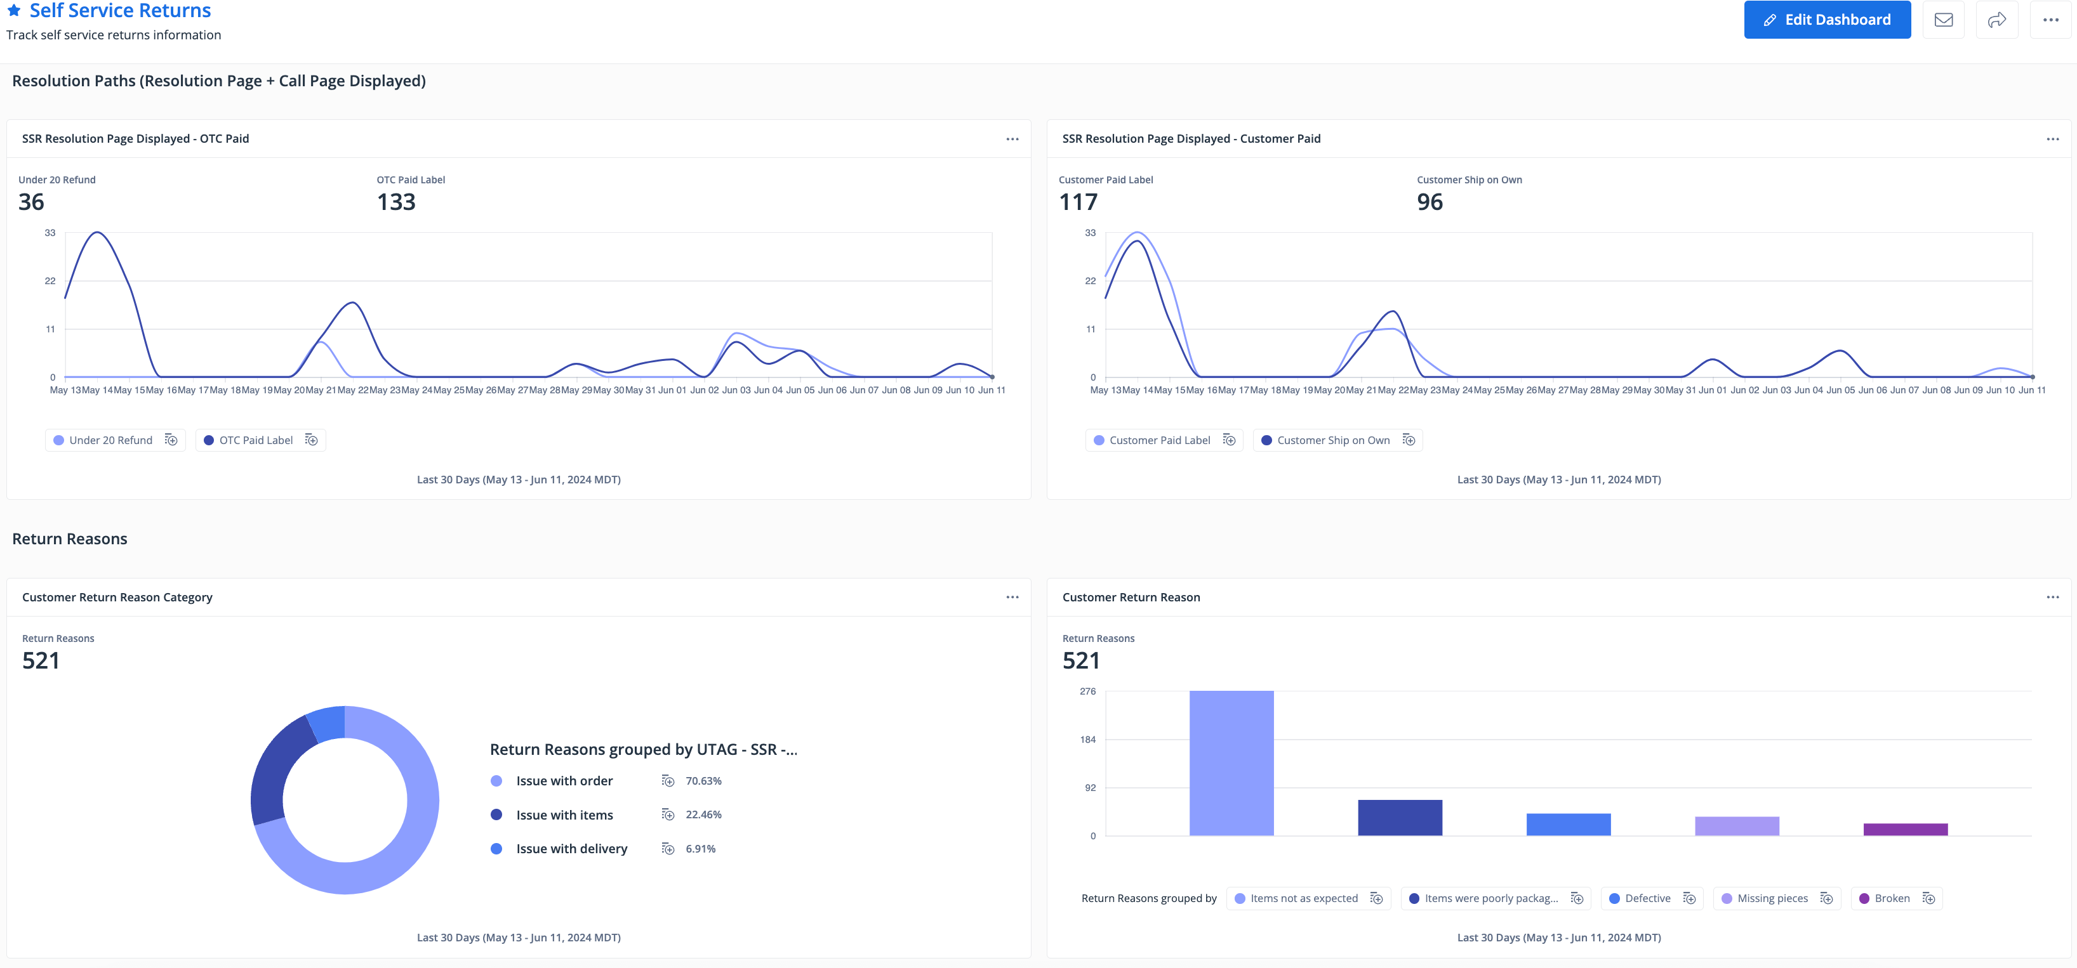Image resolution: width=2077 pixels, height=968 pixels.
Task: Click filter icon beside Issue with order
Action: 668,781
